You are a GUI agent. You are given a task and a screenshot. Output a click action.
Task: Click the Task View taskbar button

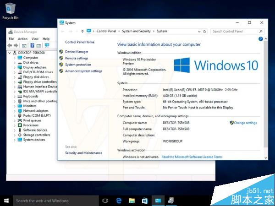tap(105, 201)
